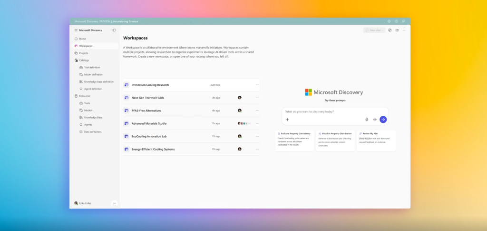Viewport: 487px width, 231px height.
Task: Click the voice waveform icon in prompt box
Action: point(375,120)
